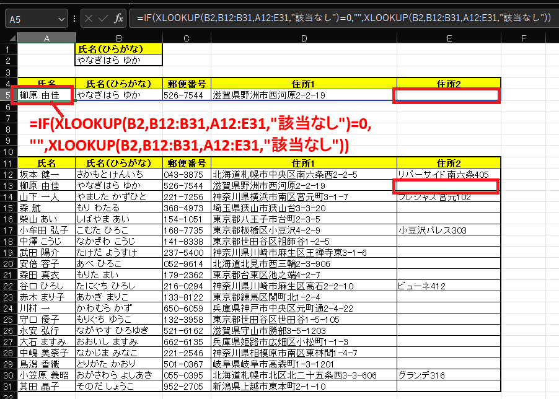Click search cell B2 やなぎはら ゆか
Image resolution: width=559 pixels, height=399 pixels.
(118, 61)
